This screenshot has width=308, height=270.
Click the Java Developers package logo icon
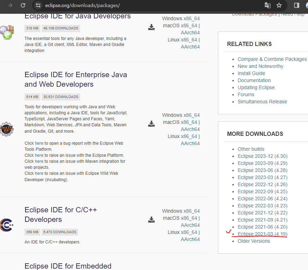click(7, 32)
